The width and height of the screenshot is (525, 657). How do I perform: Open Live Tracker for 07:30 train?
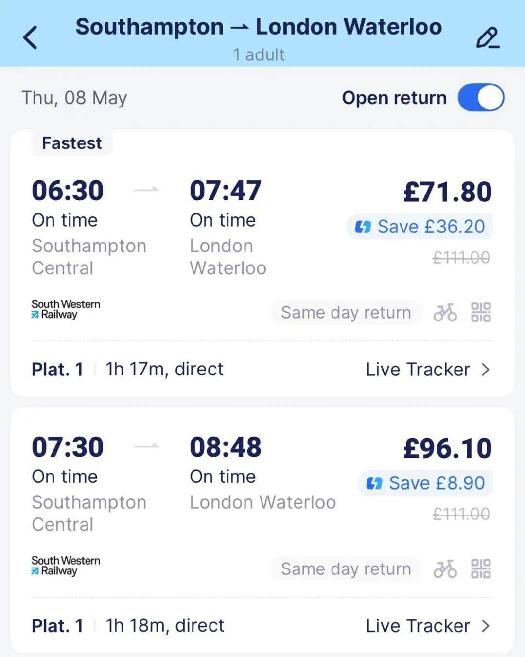pyautogui.click(x=418, y=626)
